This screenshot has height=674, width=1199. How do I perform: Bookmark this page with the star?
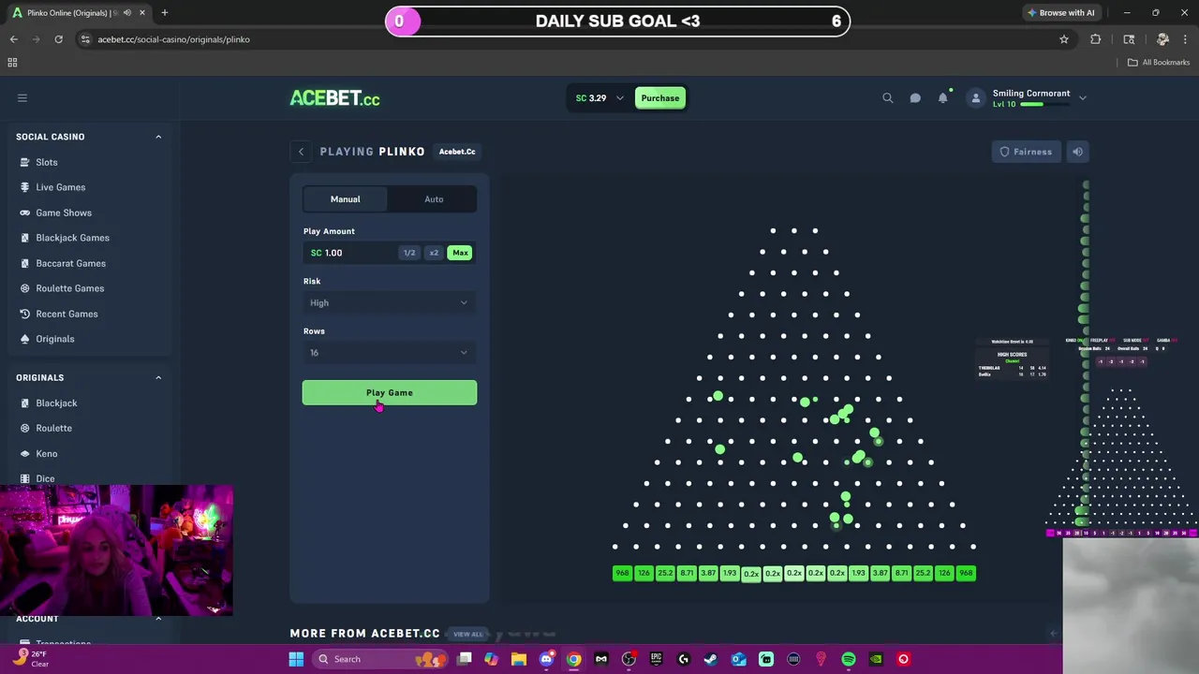(1064, 39)
